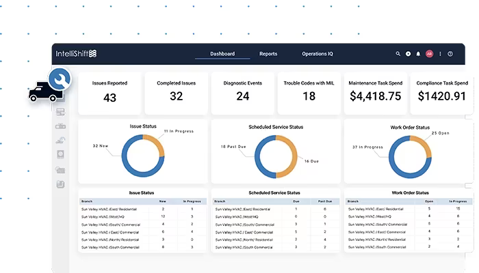Image resolution: width=479 pixels, height=273 pixels.
Task: Click New value 12 in Issue Status table
Action: (163, 216)
